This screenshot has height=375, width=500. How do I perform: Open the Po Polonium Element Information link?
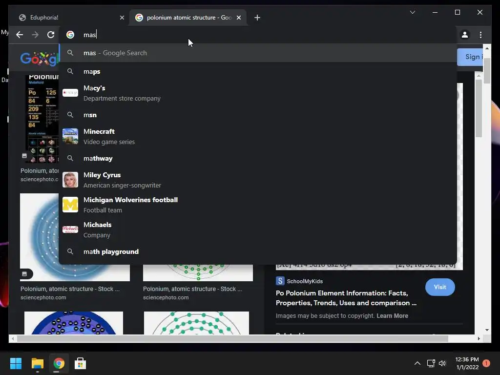[346, 298]
